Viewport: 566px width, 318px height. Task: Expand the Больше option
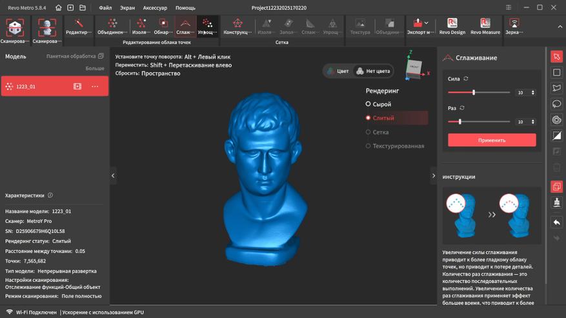pyautogui.click(x=95, y=68)
